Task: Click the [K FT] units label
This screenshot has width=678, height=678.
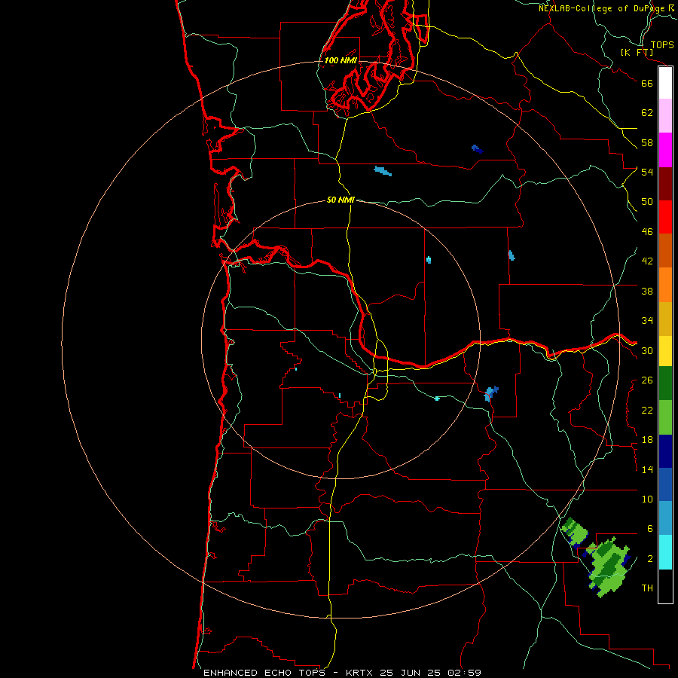Action: [637, 52]
